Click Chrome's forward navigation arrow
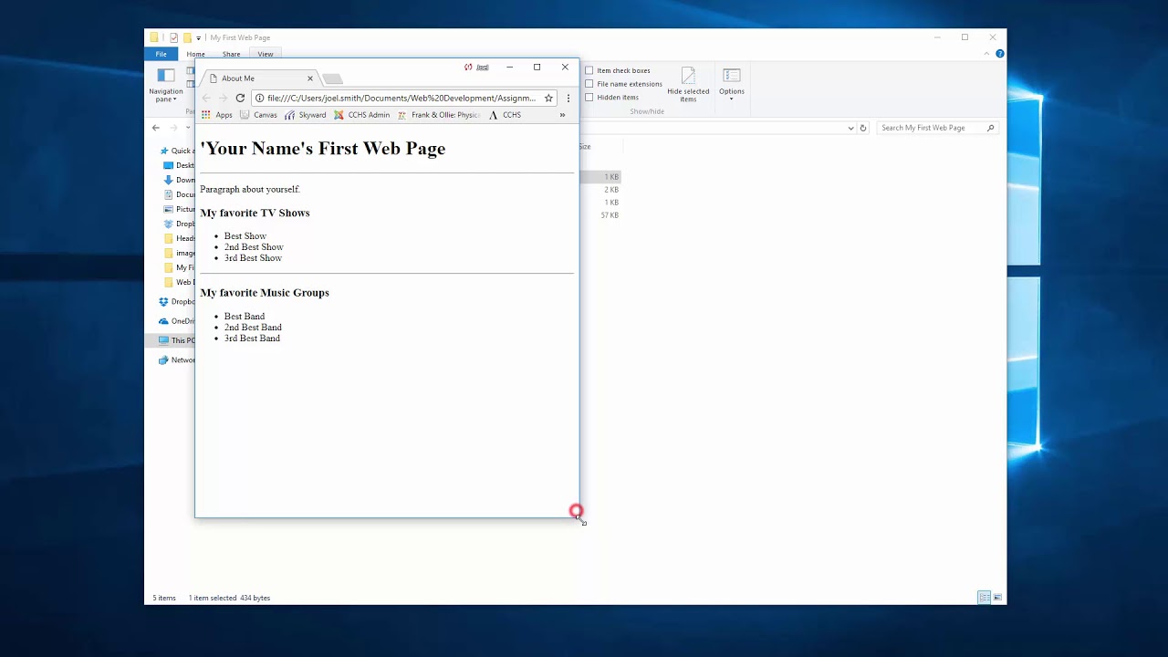This screenshot has height=657, width=1168. (223, 98)
